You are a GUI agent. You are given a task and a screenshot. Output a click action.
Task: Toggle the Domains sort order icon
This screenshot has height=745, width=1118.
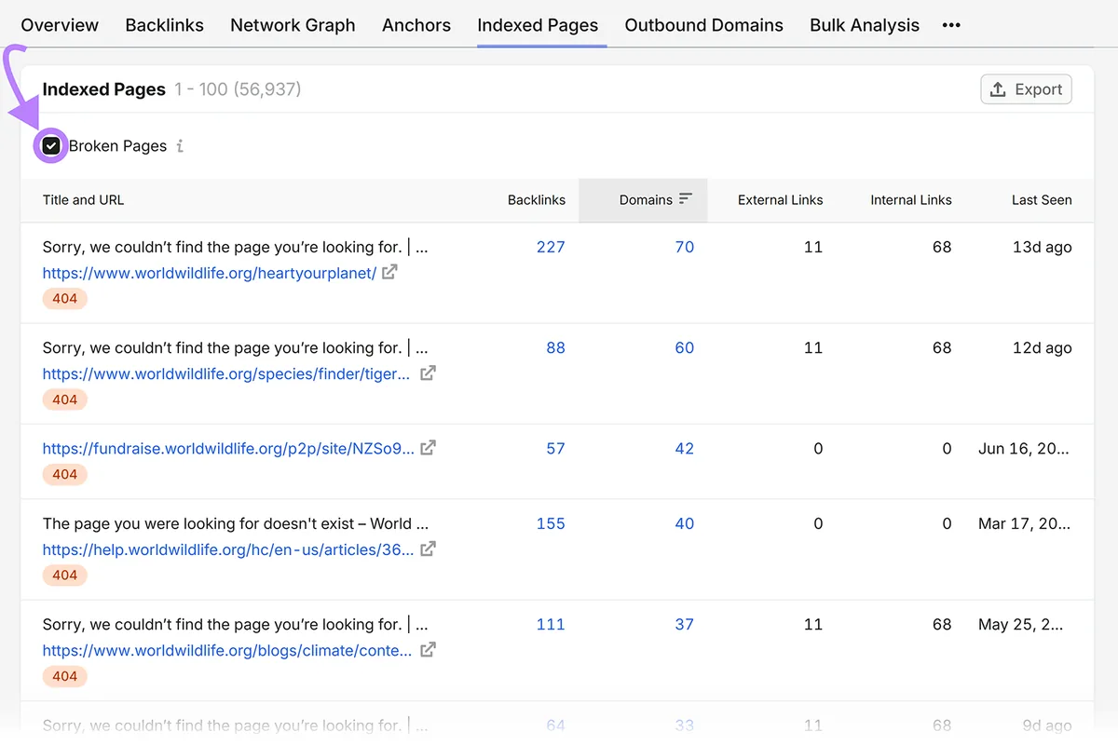686,199
